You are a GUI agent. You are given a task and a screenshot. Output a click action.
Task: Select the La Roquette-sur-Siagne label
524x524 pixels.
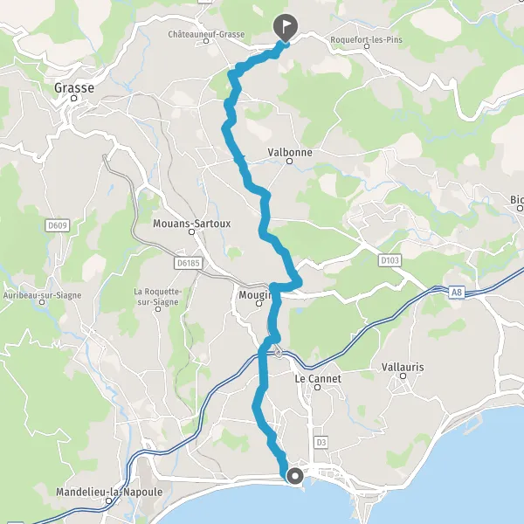click(x=158, y=297)
